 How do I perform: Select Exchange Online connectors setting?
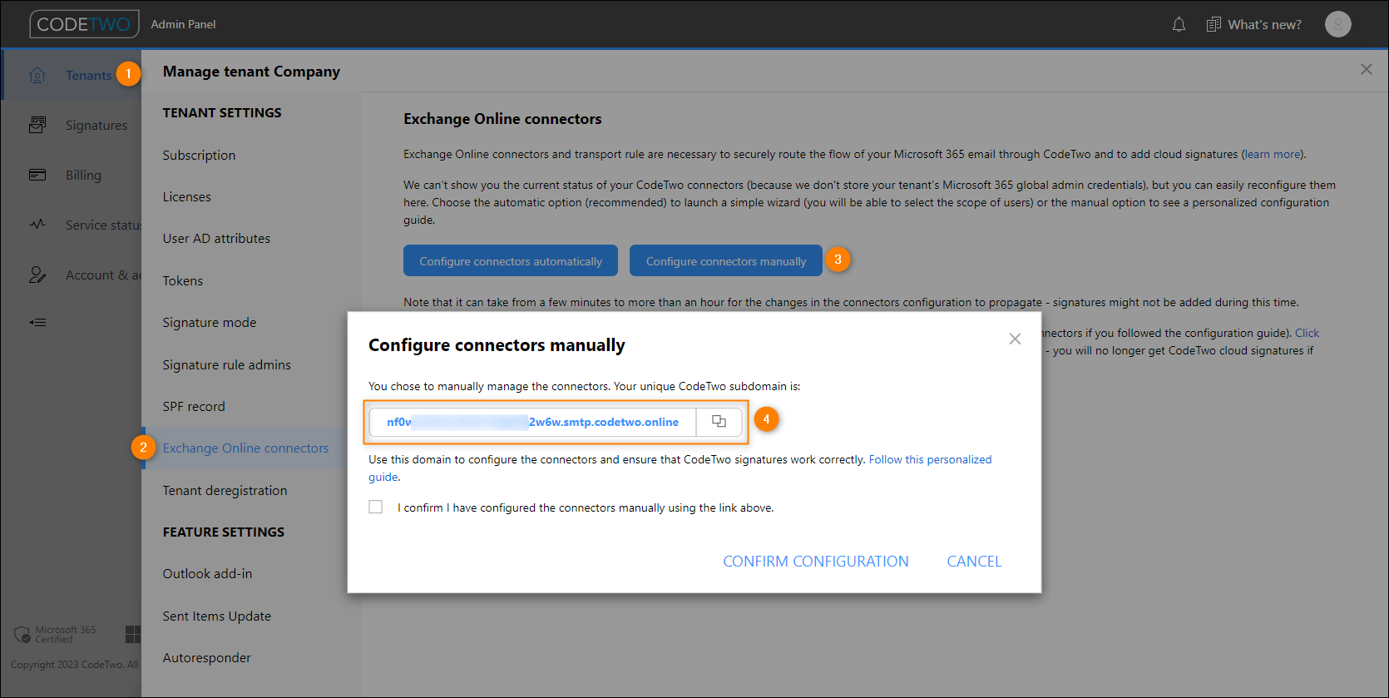tap(245, 448)
